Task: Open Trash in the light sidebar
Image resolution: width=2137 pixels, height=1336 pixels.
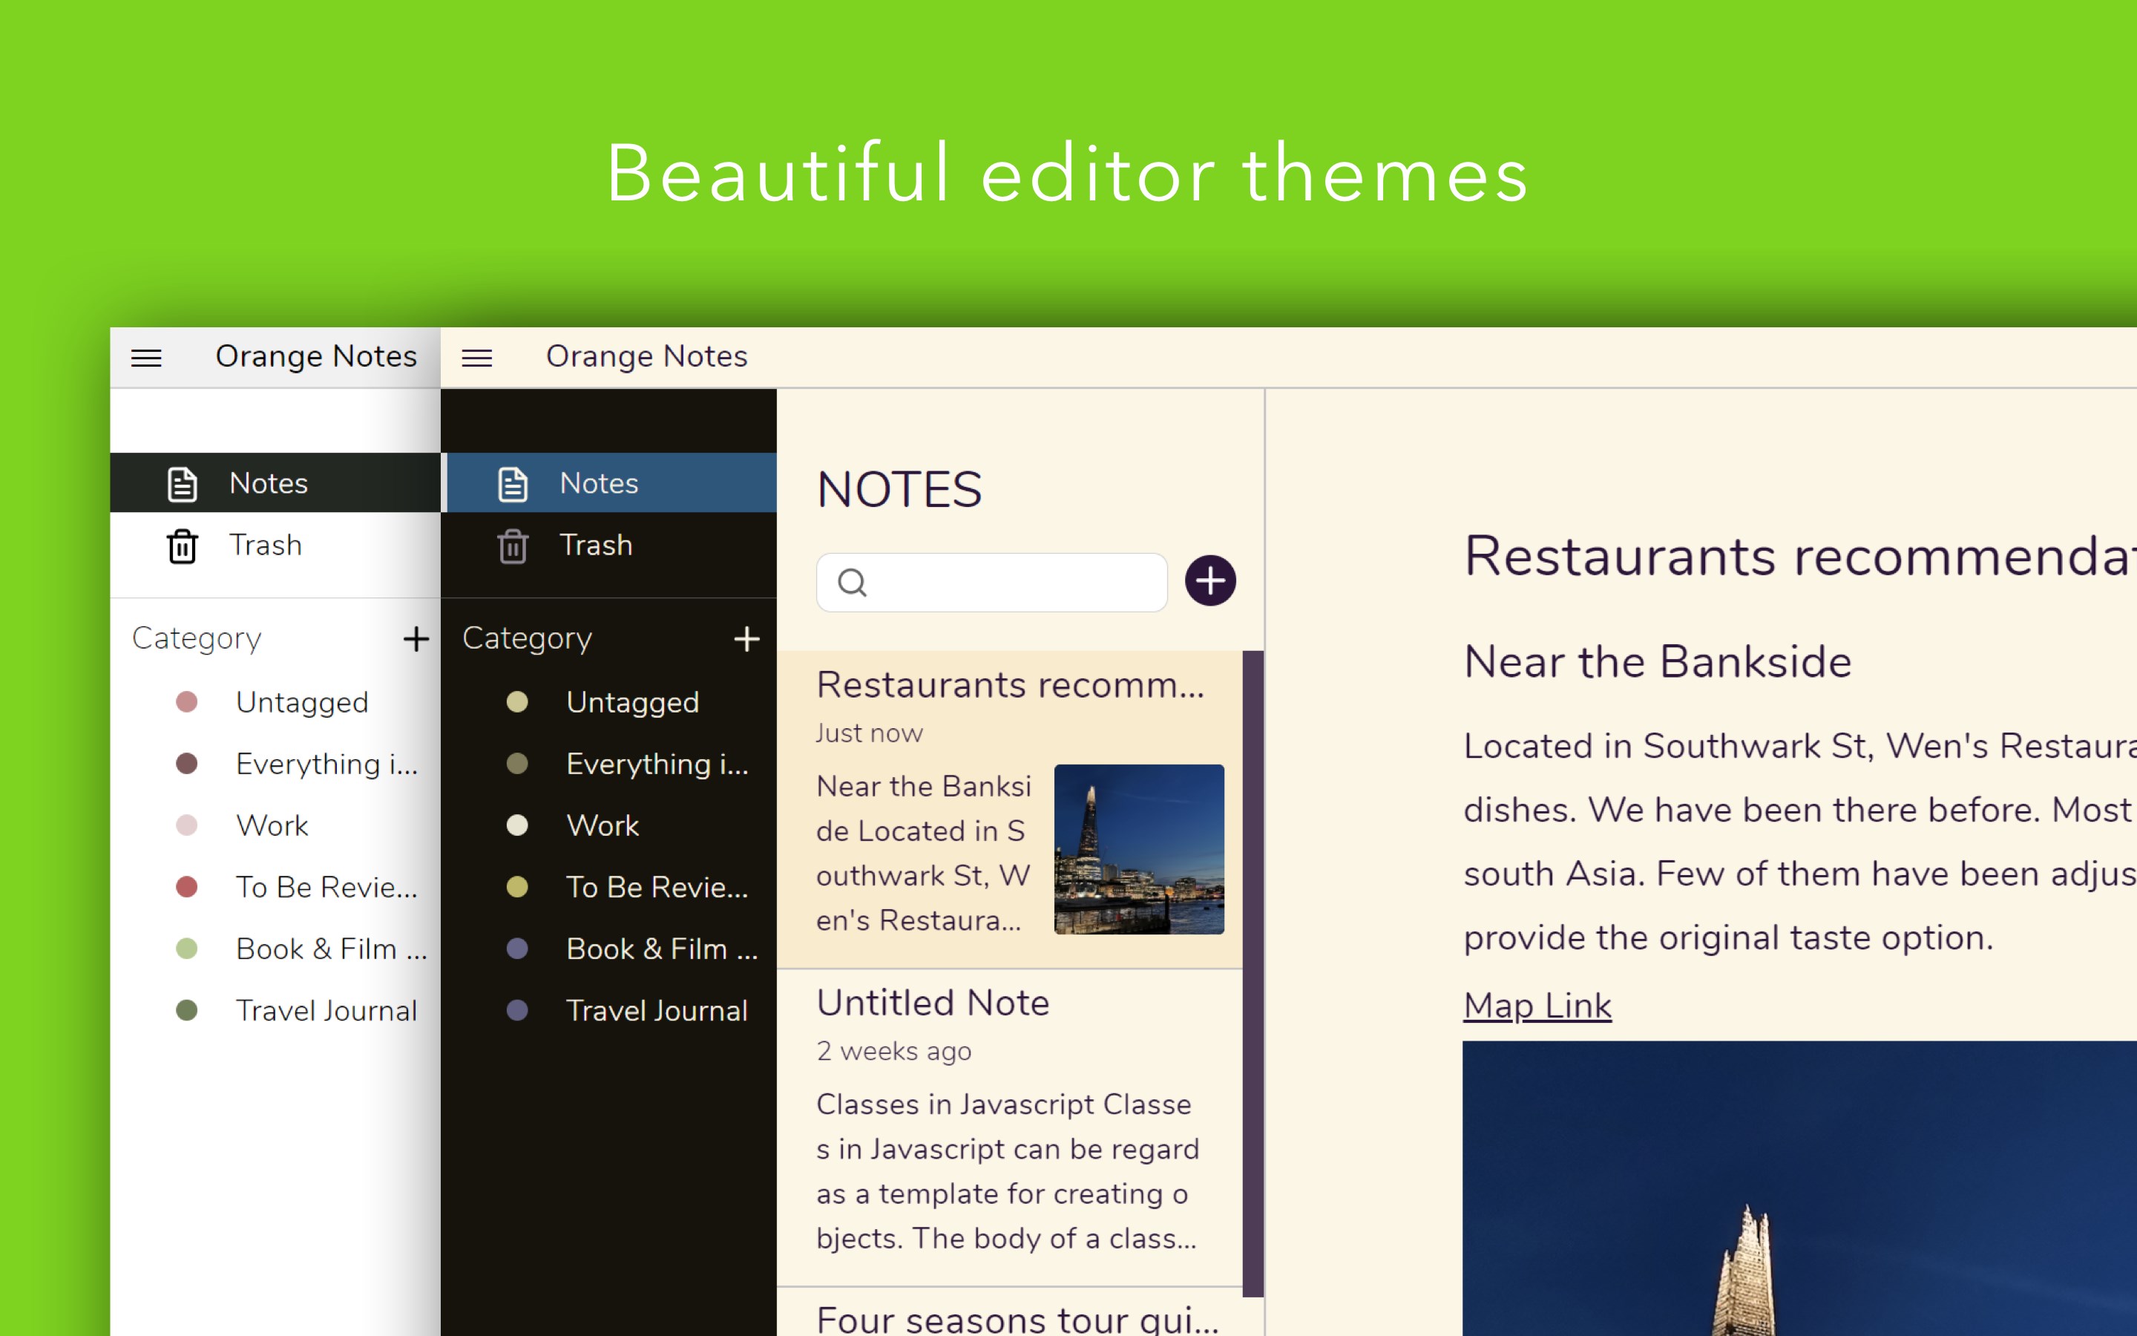Action: click(265, 546)
